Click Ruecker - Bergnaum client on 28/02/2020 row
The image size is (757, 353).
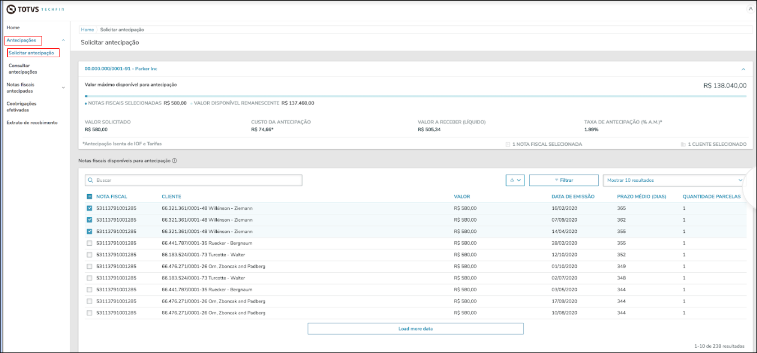coord(207,243)
